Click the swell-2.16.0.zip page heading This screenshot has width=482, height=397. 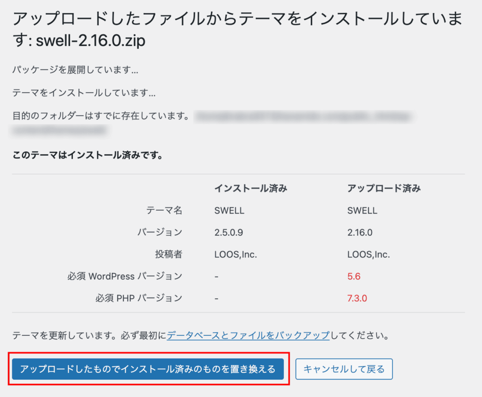237,30
